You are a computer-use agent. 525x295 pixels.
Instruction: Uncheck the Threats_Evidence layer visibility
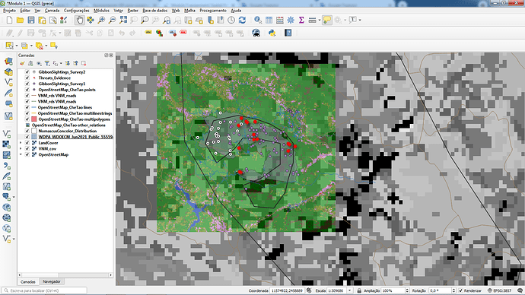click(x=27, y=78)
